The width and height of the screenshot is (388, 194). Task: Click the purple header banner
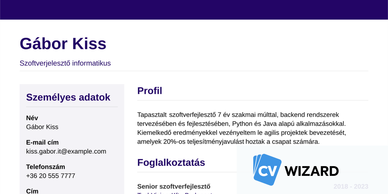tap(194, 10)
